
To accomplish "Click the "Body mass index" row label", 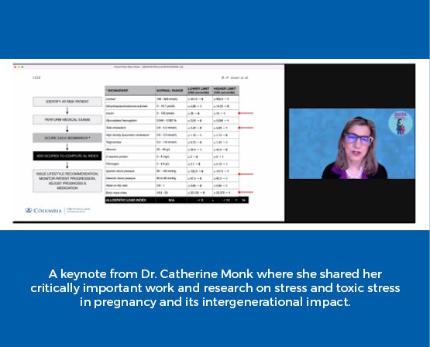I will tap(116, 193).
